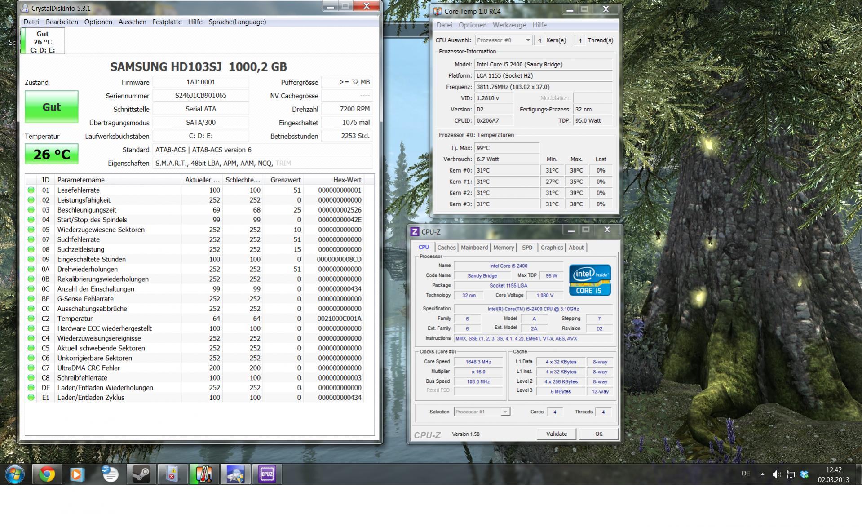Open the Datei menu in CrystalDiskInfo

[x=31, y=22]
